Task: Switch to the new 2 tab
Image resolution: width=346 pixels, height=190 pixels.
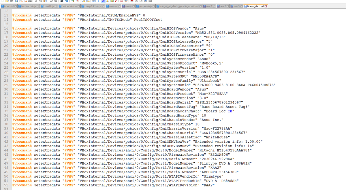Action: tap(223, 6)
